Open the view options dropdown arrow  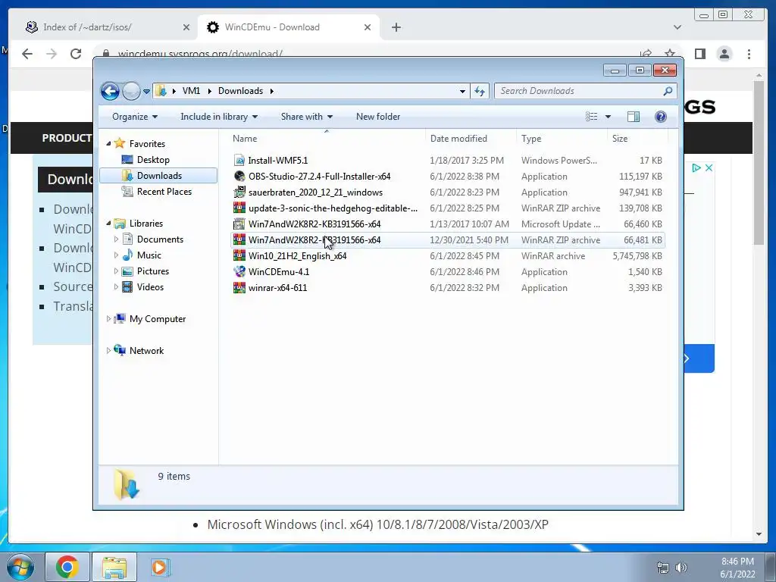[x=609, y=117]
